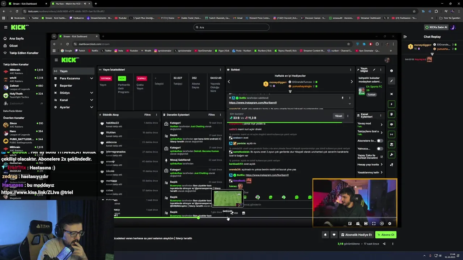Open the mini player from video controls
This screenshot has width=463, height=260.
[x=350, y=224]
